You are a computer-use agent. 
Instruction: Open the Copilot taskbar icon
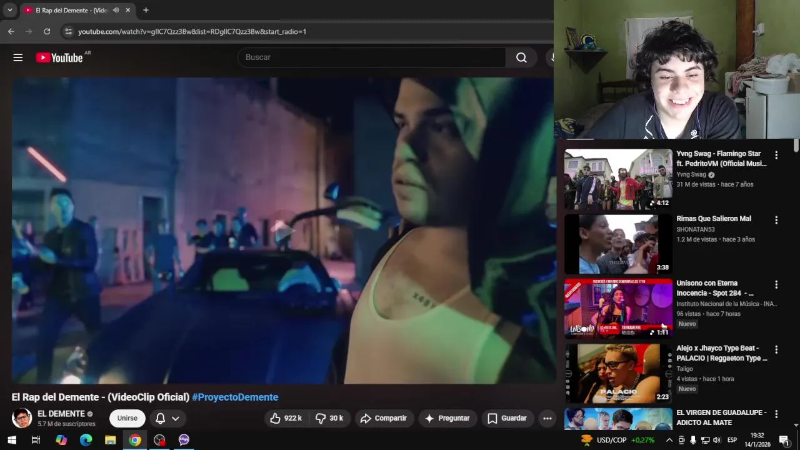(61, 440)
